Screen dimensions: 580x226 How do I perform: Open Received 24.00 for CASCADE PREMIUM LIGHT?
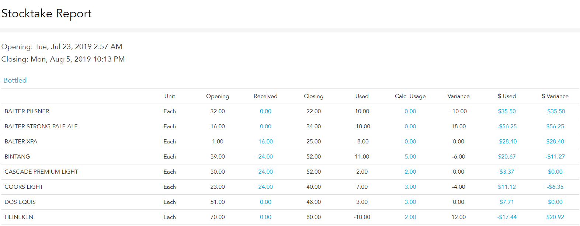(x=265, y=172)
